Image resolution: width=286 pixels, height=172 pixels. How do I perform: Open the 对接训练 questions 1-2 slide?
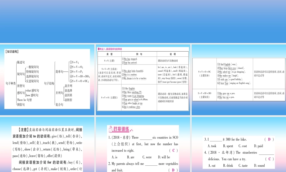[143, 144]
